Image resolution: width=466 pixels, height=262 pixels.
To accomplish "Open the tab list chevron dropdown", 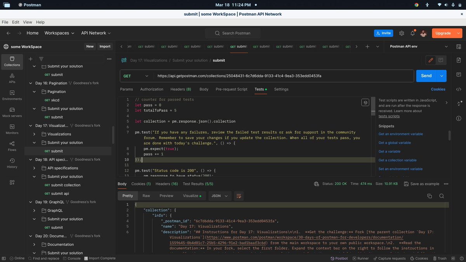I will pyautogui.click(x=378, y=47).
